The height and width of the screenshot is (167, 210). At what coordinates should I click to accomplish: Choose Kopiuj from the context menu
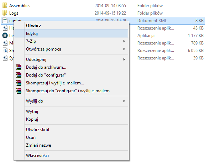pos(72,119)
